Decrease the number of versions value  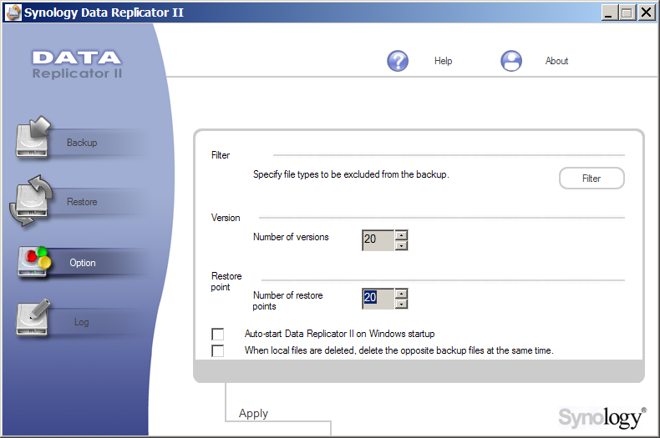[402, 245]
